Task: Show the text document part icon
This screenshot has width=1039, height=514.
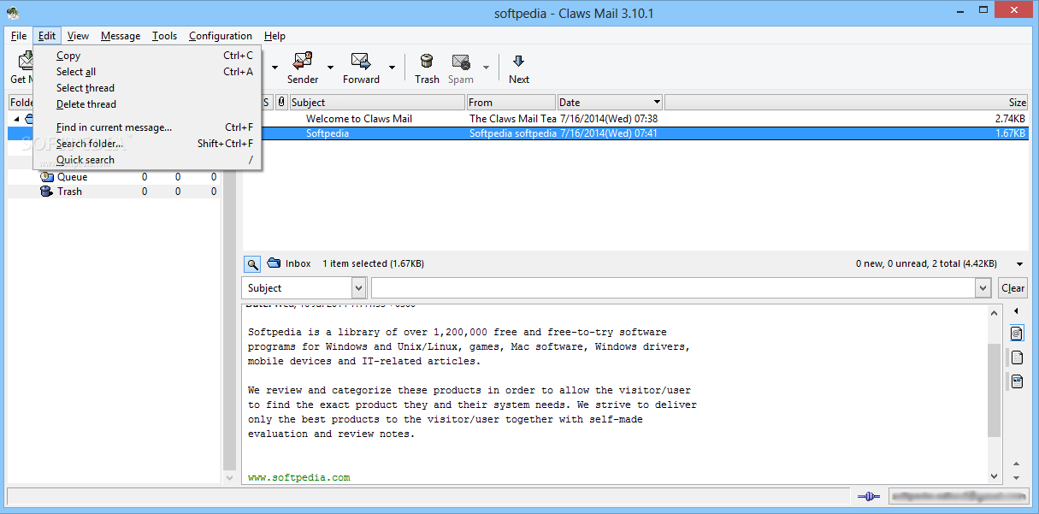Action: (1017, 357)
